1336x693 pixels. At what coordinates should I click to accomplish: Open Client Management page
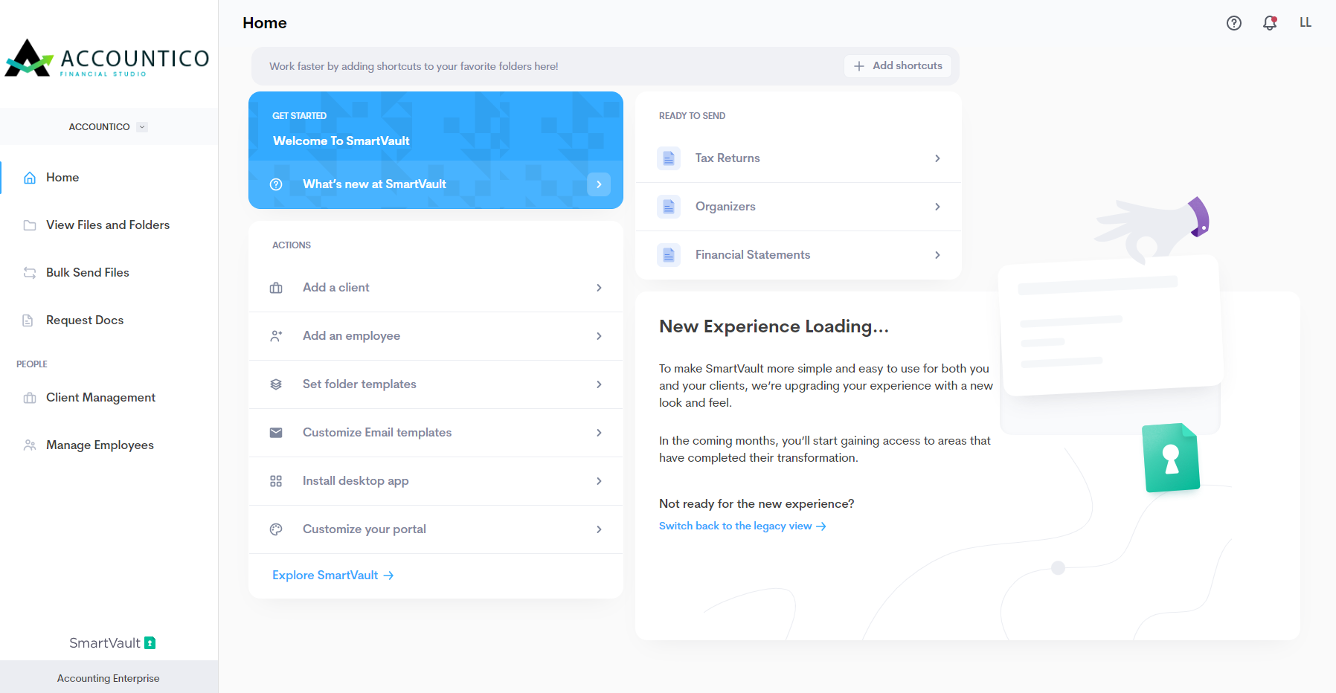point(109,398)
